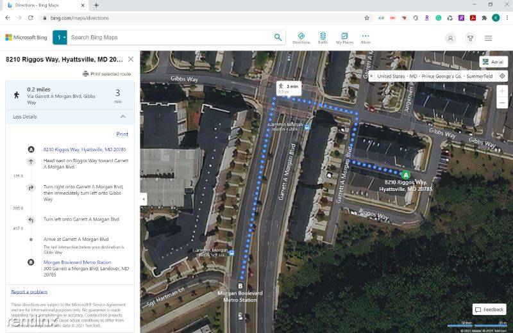
Task: Click the locate me icon
Action: tap(502, 76)
